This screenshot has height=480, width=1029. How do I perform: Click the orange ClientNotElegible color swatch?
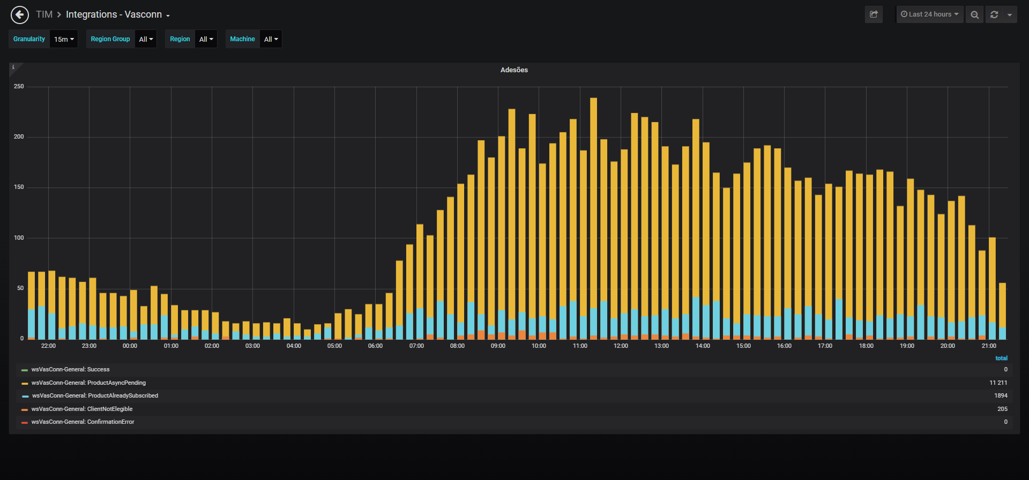[x=25, y=410]
